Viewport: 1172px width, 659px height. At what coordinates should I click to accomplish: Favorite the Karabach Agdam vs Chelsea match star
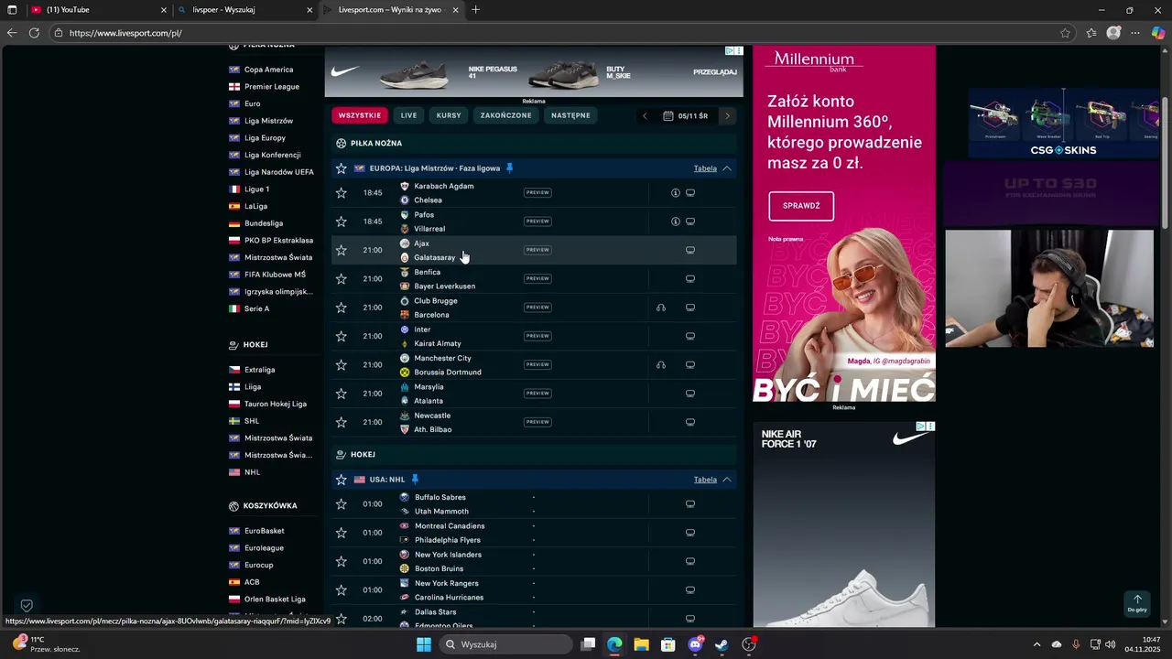pyautogui.click(x=342, y=193)
